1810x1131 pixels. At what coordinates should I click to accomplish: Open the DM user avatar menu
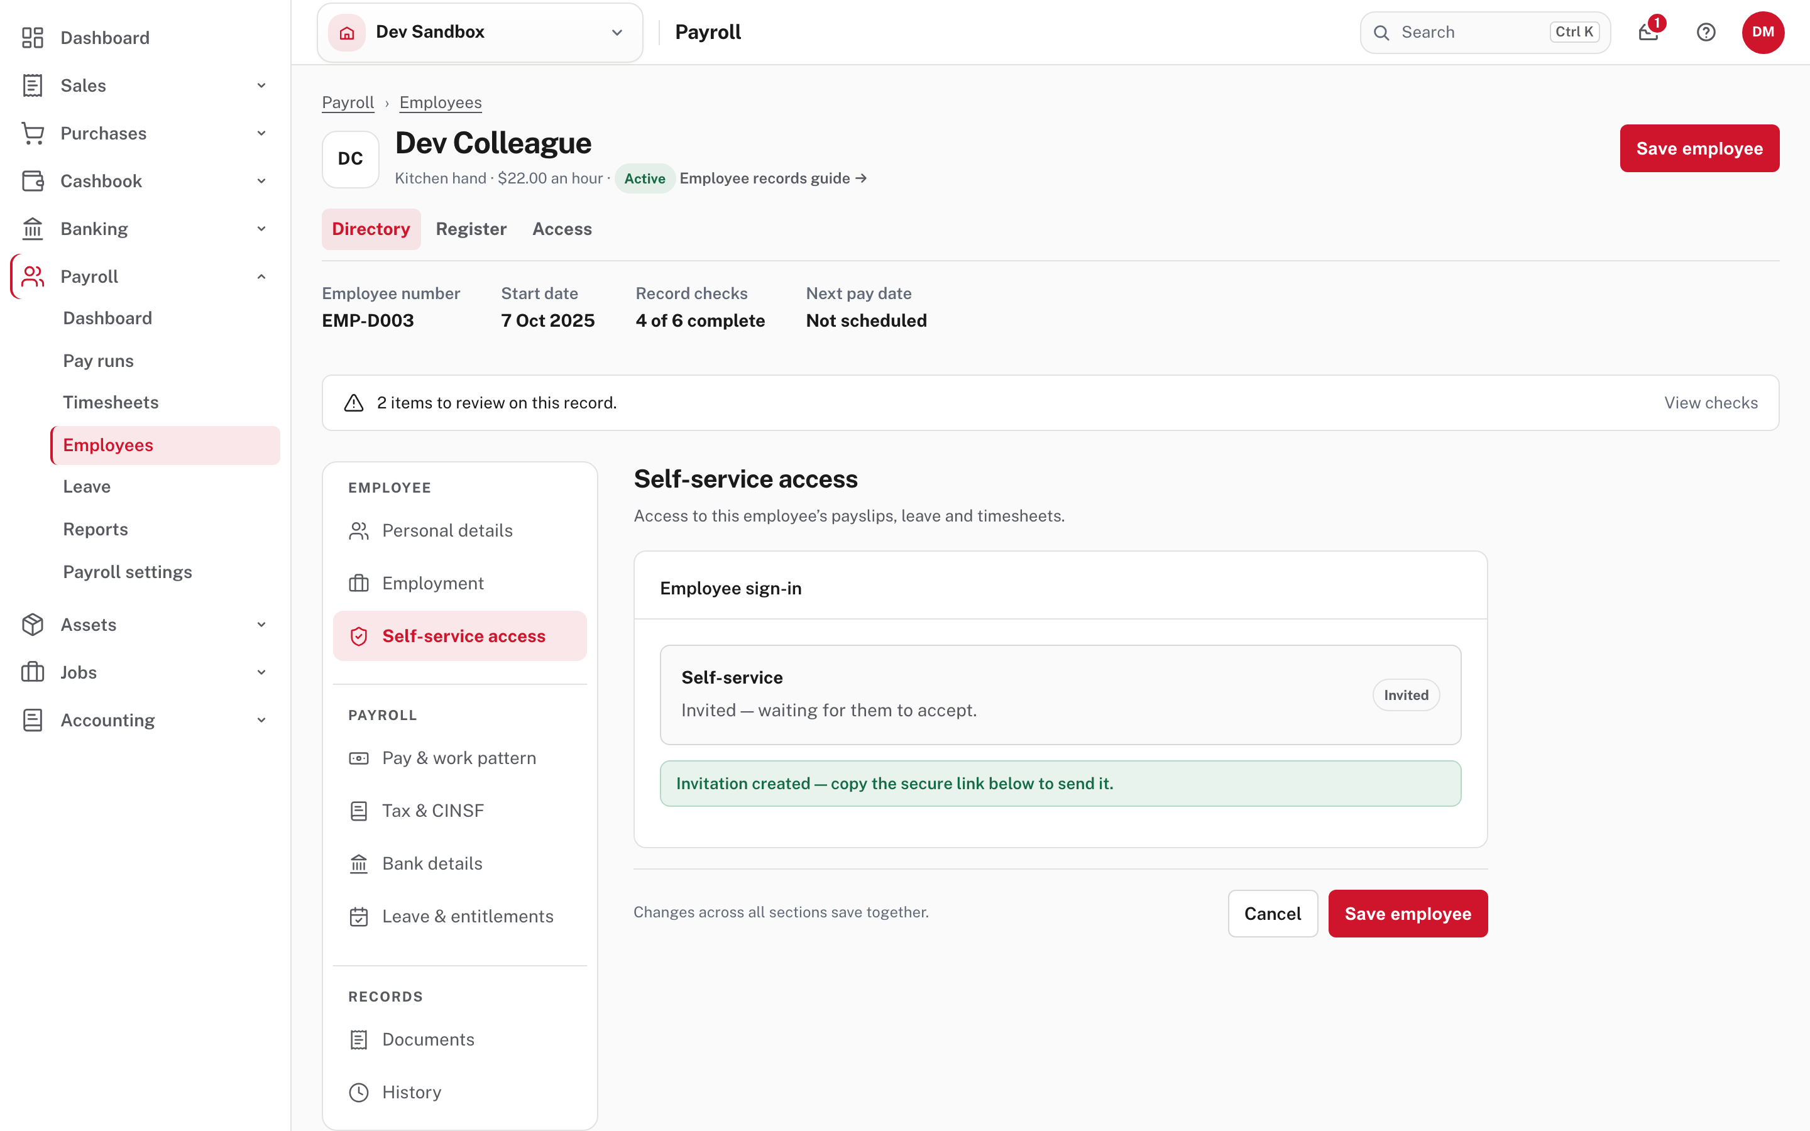click(x=1763, y=32)
